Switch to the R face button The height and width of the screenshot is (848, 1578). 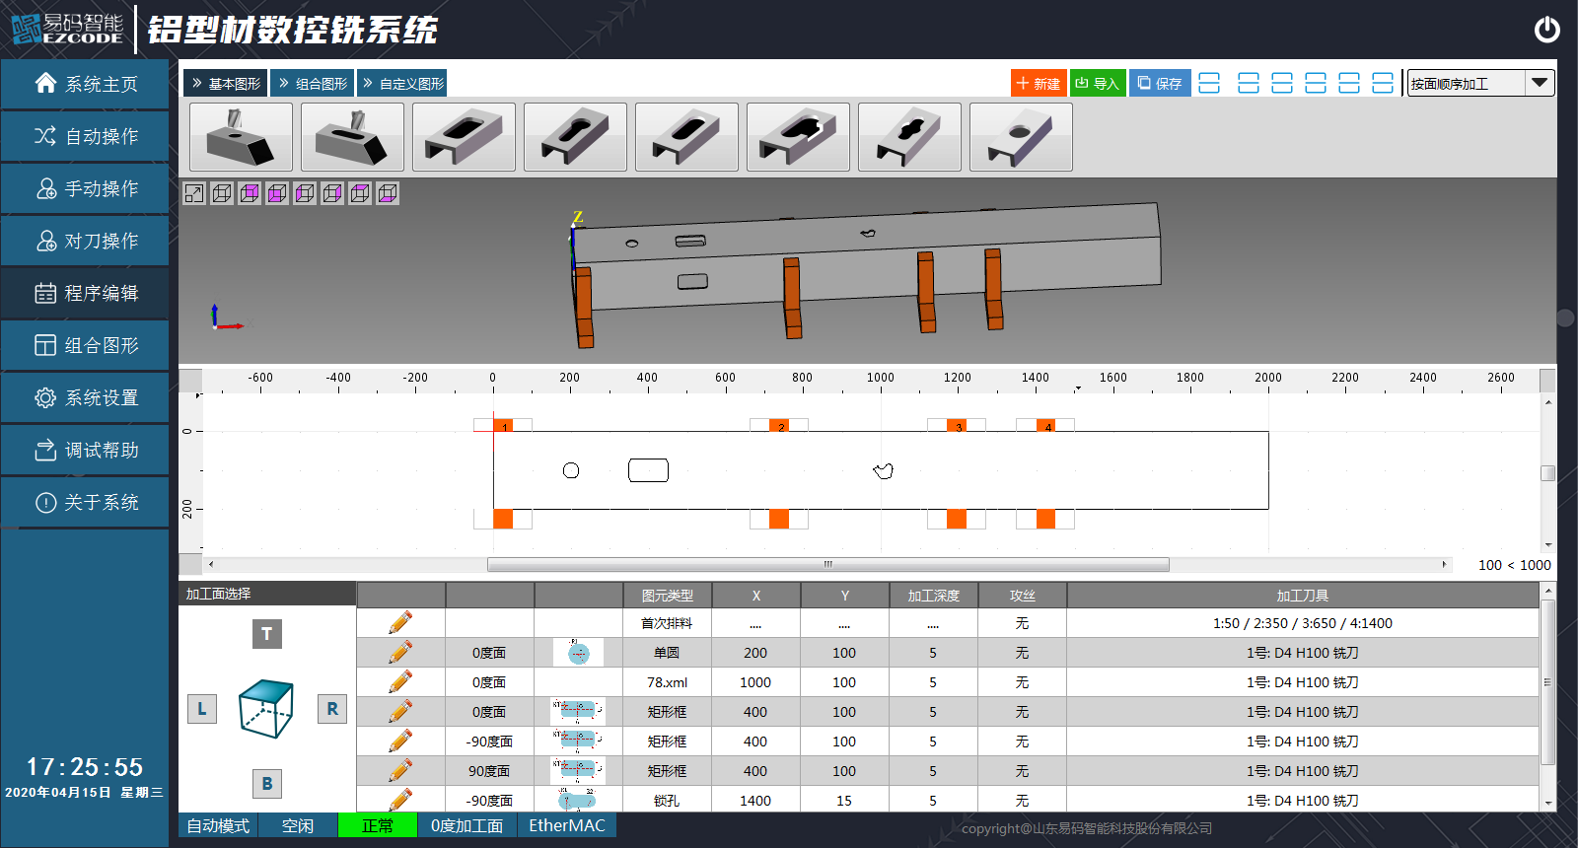pyautogui.click(x=332, y=708)
